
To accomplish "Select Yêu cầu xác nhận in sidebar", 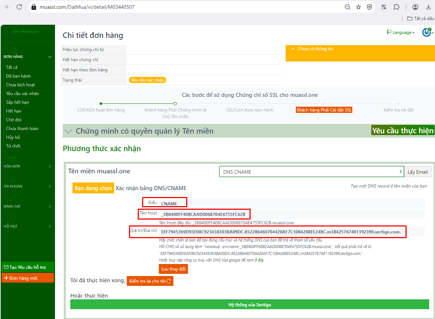I will (23, 94).
